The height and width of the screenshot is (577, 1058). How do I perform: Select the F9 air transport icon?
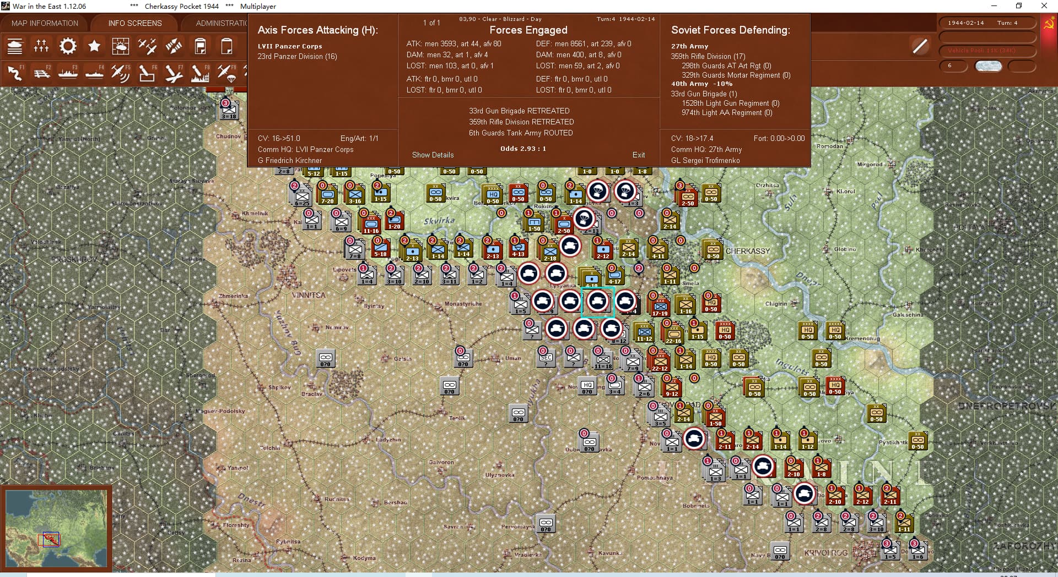[x=226, y=73]
